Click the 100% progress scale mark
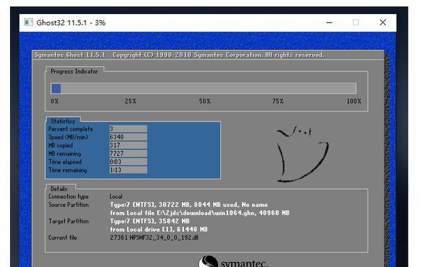The height and width of the screenshot is (267, 440). click(354, 101)
